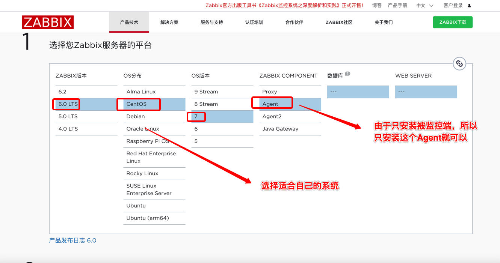Select the Agent2 component
500x263 pixels.
point(290,117)
